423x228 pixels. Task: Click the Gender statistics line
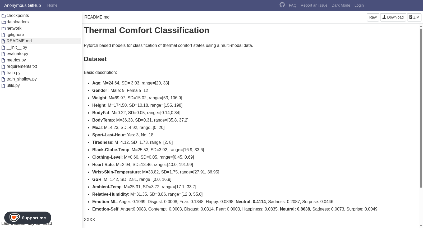click(120, 90)
